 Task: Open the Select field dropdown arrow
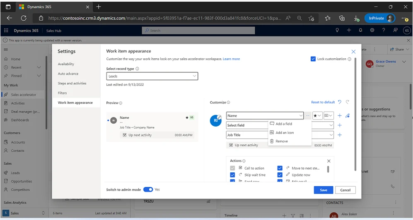[x=331, y=125]
